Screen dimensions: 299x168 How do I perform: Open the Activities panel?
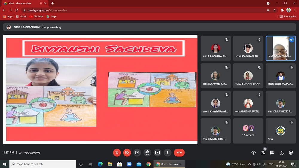click(x=281, y=152)
